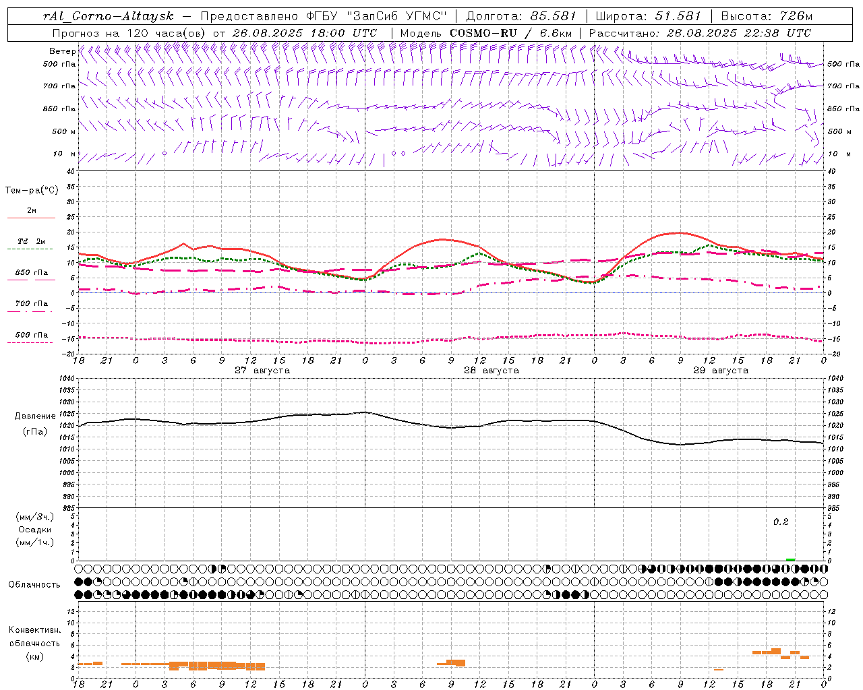Click the "27 августа" date label
The height and width of the screenshot is (690, 863).
pos(262,371)
